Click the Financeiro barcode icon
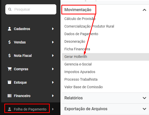Screen dimensions: 149x115 click(x=10, y=96)
